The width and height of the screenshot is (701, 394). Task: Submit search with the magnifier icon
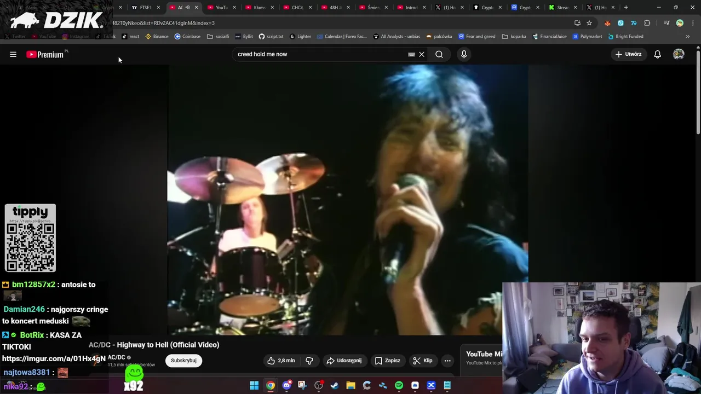pyautogui.click(x=439, y=54)
